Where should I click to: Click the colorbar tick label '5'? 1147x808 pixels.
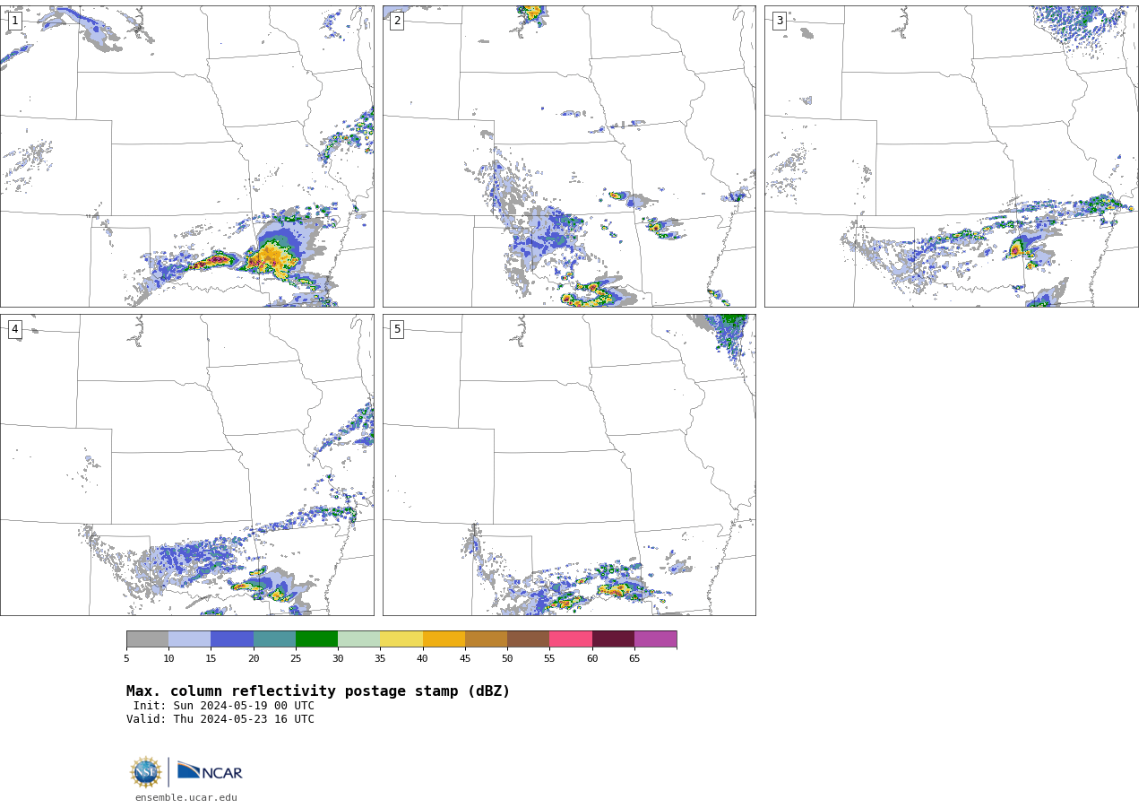[126, 659]
